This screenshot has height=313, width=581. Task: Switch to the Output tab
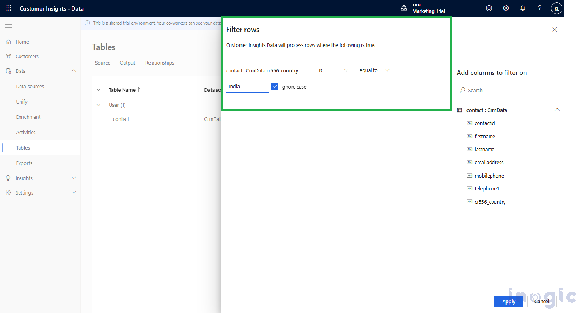pyautogui.click(x=127, y=63)
